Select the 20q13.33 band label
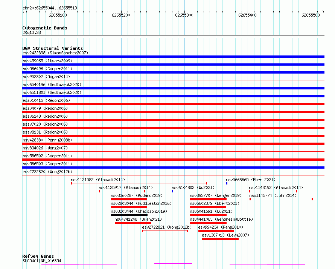This screenshot has width=335, height=269. 32,33
